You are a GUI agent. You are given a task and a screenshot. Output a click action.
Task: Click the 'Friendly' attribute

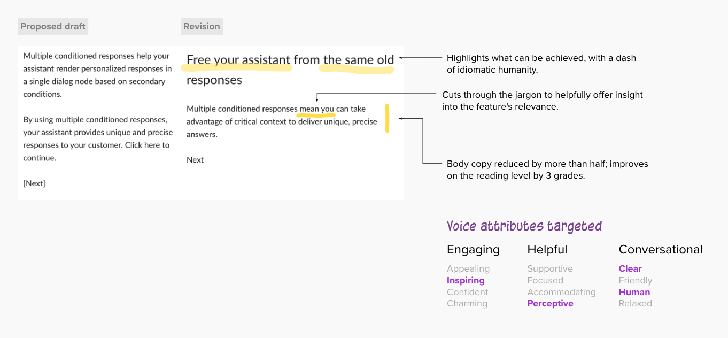(636, 280)
